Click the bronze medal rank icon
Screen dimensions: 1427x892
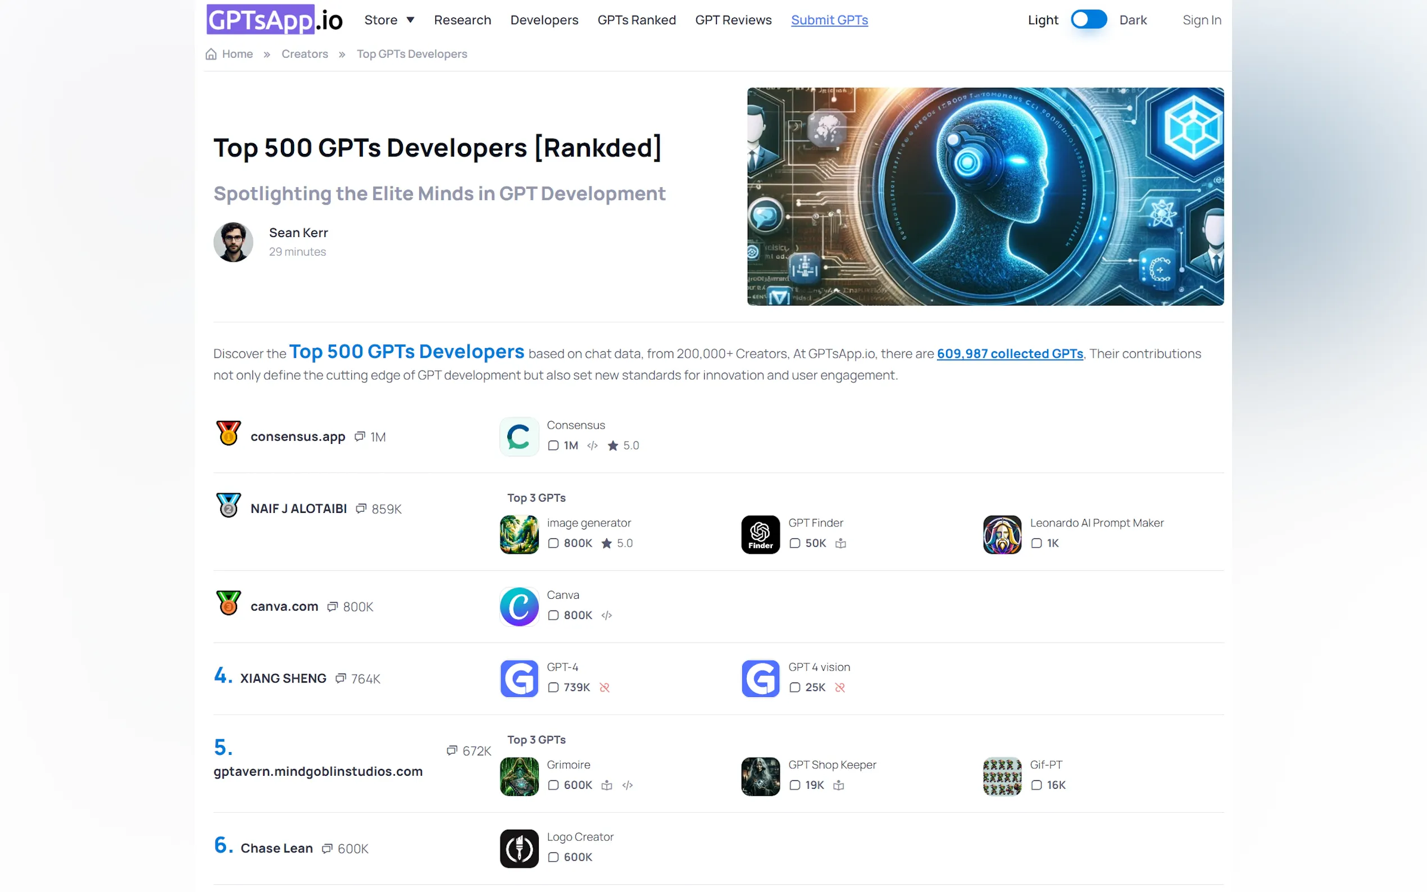pos(228,603)
